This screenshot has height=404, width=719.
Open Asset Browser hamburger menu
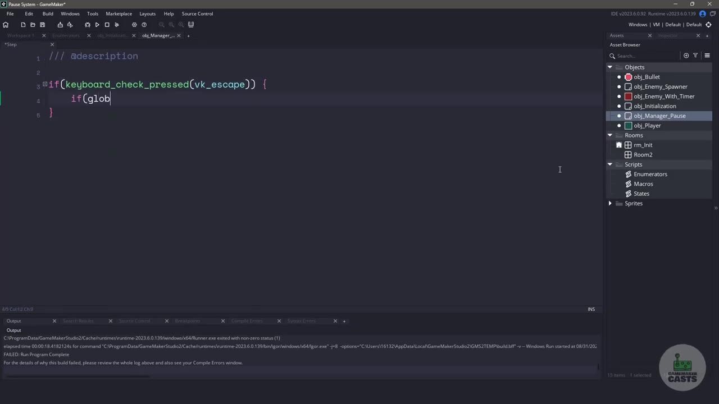point(707,56)
